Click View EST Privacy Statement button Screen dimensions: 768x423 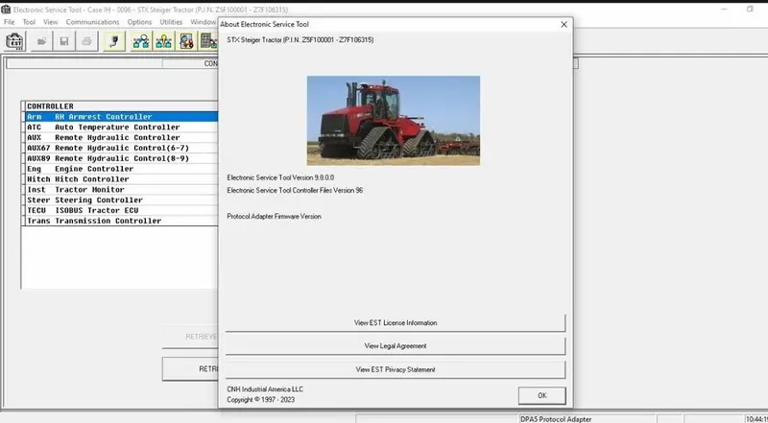396,369
